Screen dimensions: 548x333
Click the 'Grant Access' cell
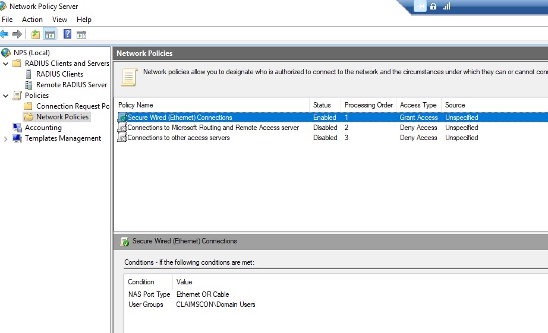[x=418, y=118]
